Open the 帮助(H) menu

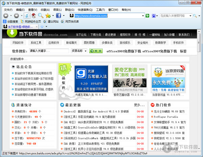click(126, 10)
